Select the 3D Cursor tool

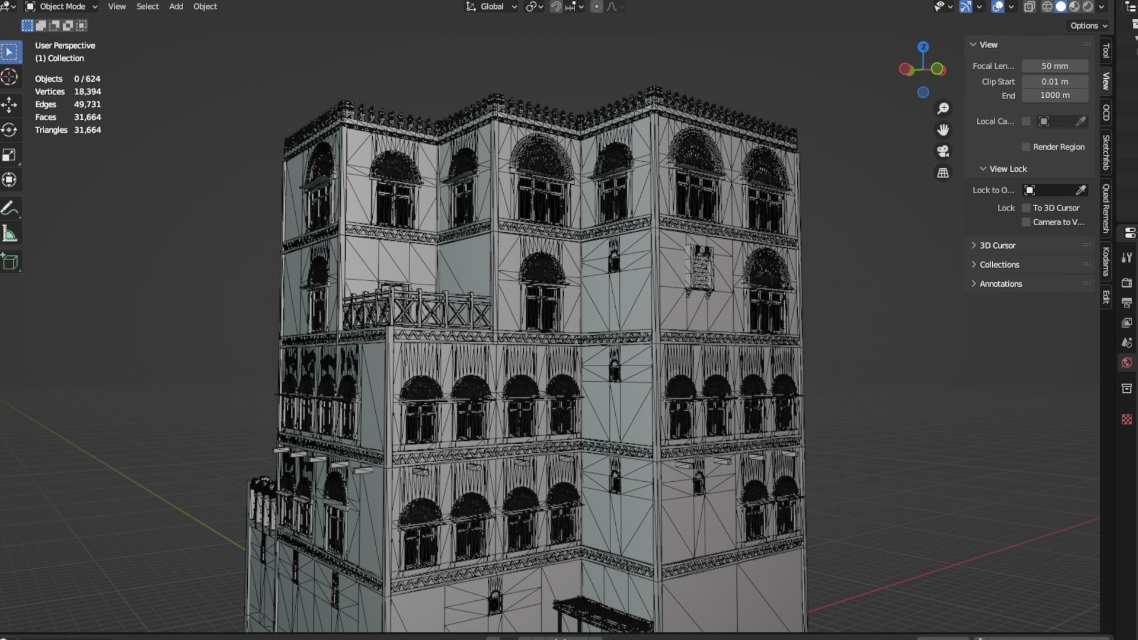point(9,77)
